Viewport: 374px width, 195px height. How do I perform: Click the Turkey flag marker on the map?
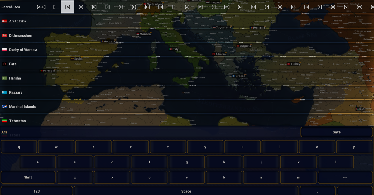pos(289,64)
